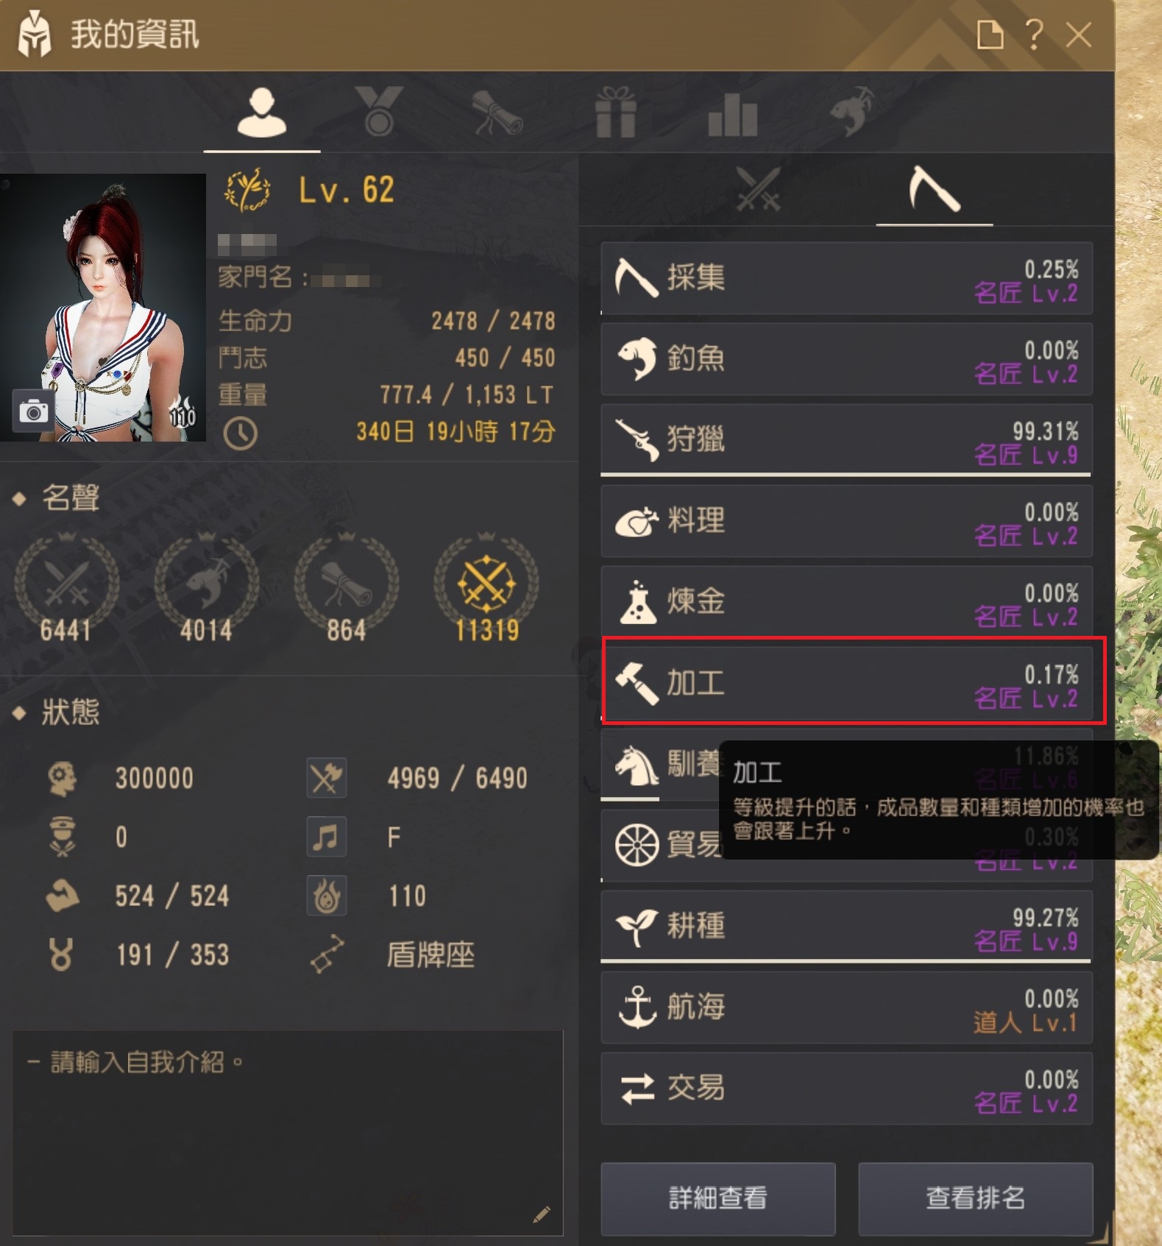The image size is (1162, 1246).
Task: Open help with the question mark icon
Action: pyautogui.click(x=1034, y=35)
